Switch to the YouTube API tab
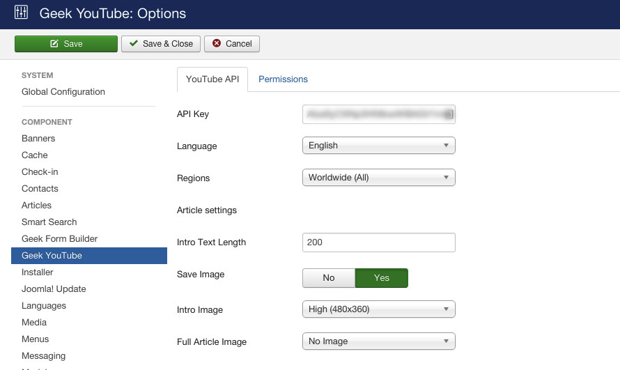 pyautogui.click(x=212, y=79)
